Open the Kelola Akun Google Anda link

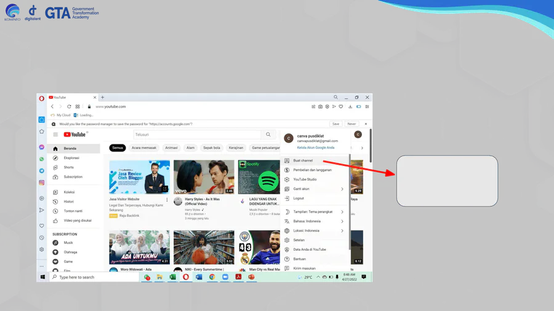click(316, 148)
